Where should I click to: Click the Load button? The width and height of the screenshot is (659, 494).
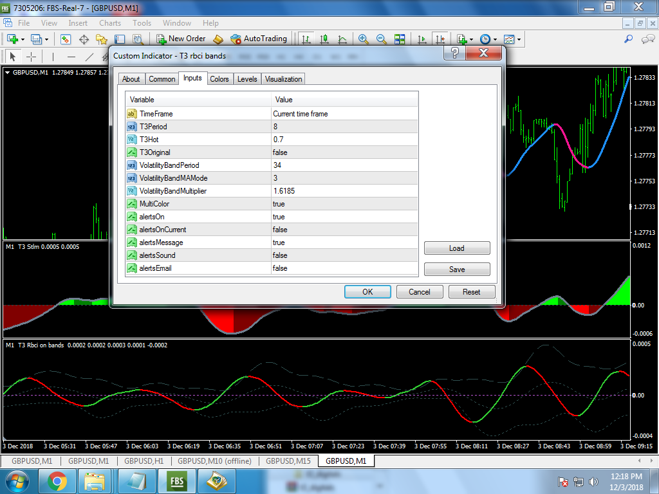pos(457,248)
